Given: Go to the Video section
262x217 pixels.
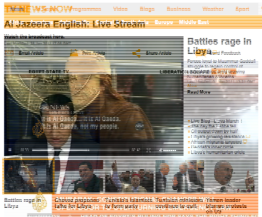Looking at the screenshot, I should point(120,9).
